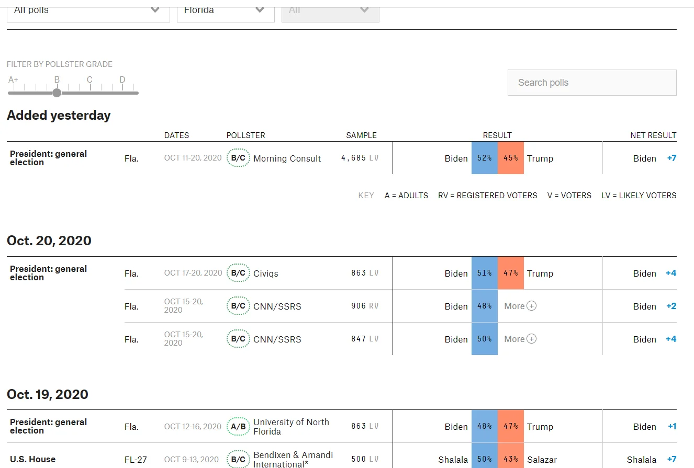694x468 pixels.
Task: Click the pollster grade slider handle
Action: (x=57, y=93)
